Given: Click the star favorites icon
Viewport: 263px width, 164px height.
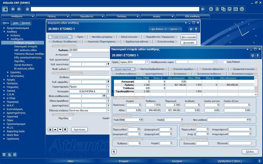Looking at the screenshot, I should coord(27,9).
